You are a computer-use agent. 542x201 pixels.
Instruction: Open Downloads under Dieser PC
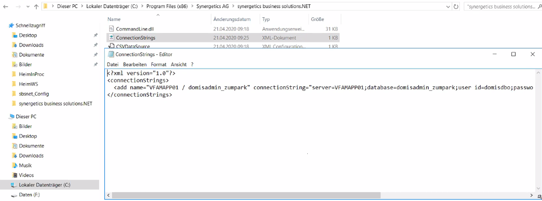coord(31,156)
